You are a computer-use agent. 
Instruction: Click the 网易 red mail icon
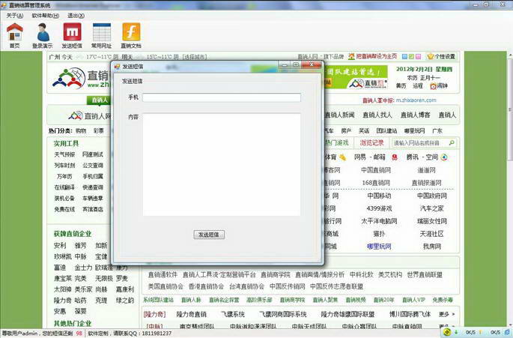[x=395, y=157]
